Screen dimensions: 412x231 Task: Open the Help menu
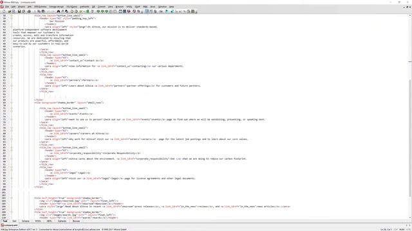point(172,6)
